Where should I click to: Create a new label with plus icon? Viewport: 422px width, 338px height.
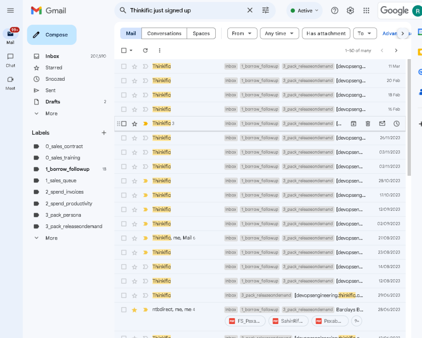coord(104,133)
